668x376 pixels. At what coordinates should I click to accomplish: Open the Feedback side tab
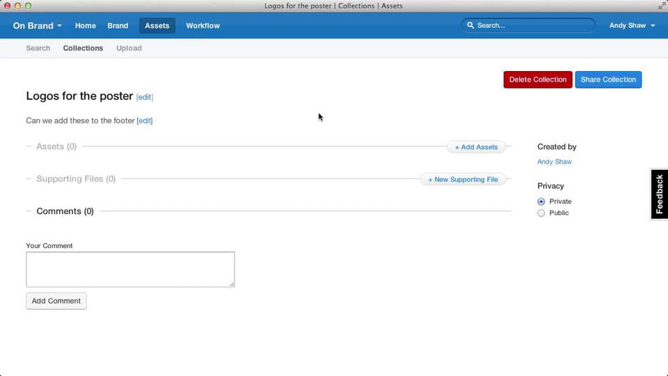[x=659, y=194]
